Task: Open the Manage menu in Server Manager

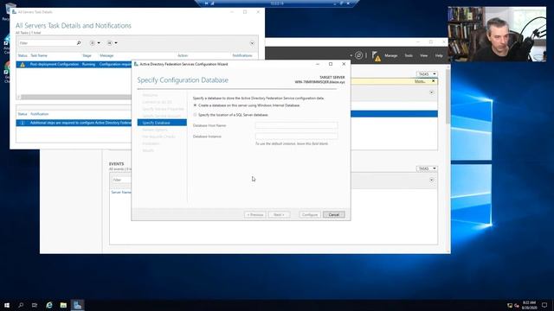Action: point(390,55)
